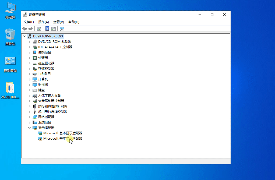
Task: Click the 人体学输入设备 icon
Action: (35, 96)
